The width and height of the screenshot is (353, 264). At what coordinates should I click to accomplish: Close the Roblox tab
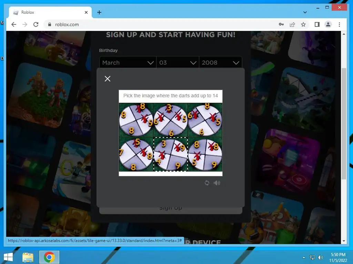pyautogui.click(x=86, y=12)
